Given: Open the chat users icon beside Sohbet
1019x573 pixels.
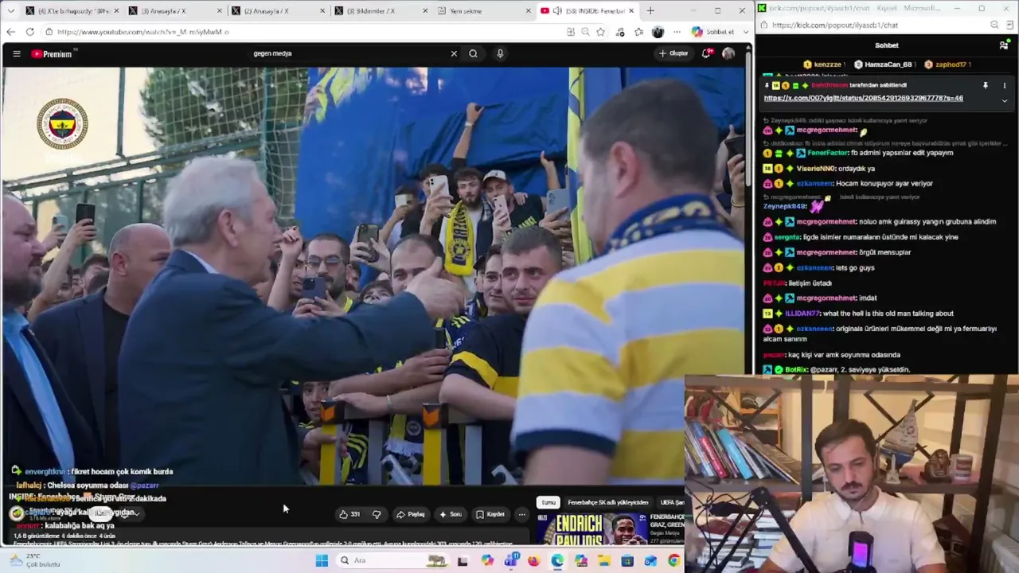Looking at the screenshot, I should point(1004,45).
